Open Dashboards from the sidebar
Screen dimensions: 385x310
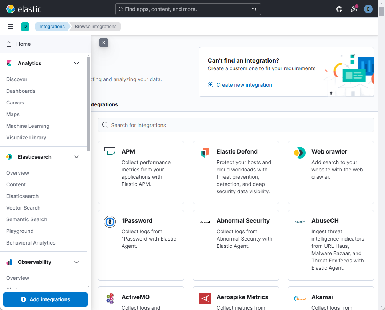[21, 91]
